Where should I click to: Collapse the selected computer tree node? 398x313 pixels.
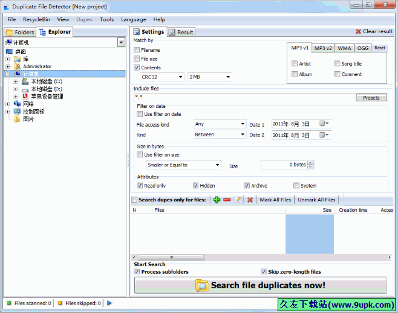(8, 74)
